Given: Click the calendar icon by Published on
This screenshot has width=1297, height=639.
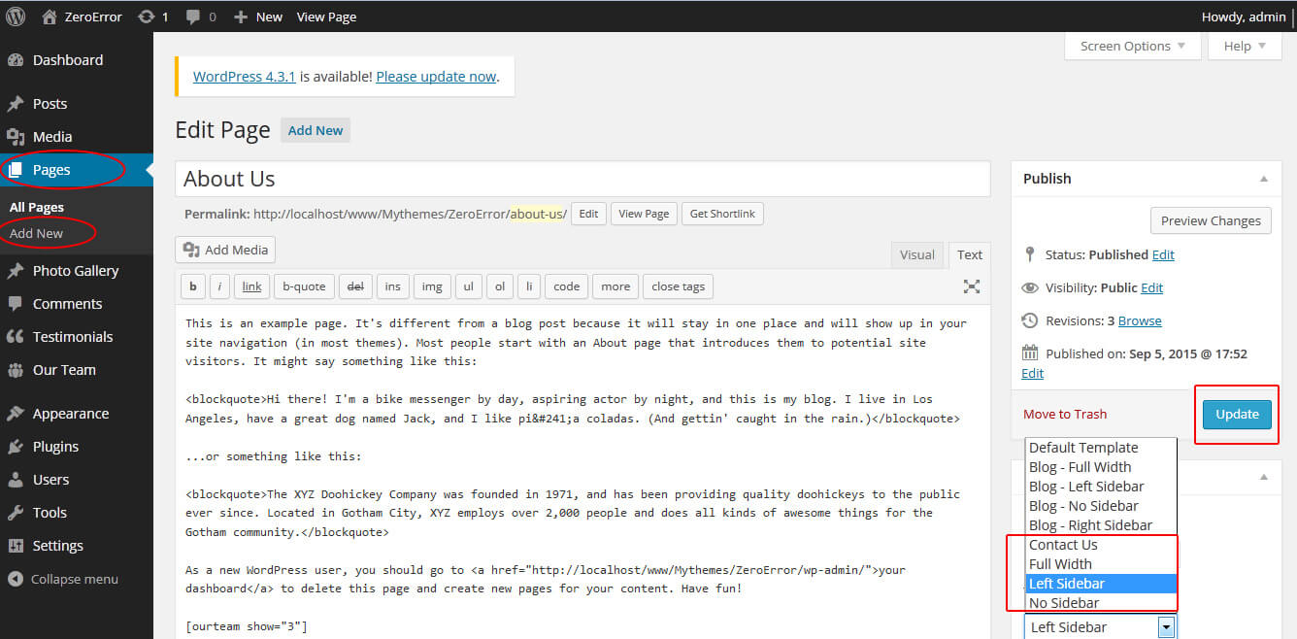Looking at the screenshot, I should coord(1030,353).
